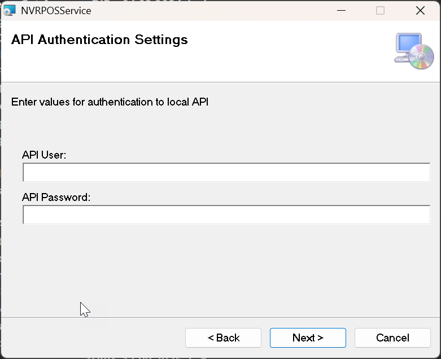Close the NVRPOSService setup window
The image size is (441, 359).
click(420, 10)
